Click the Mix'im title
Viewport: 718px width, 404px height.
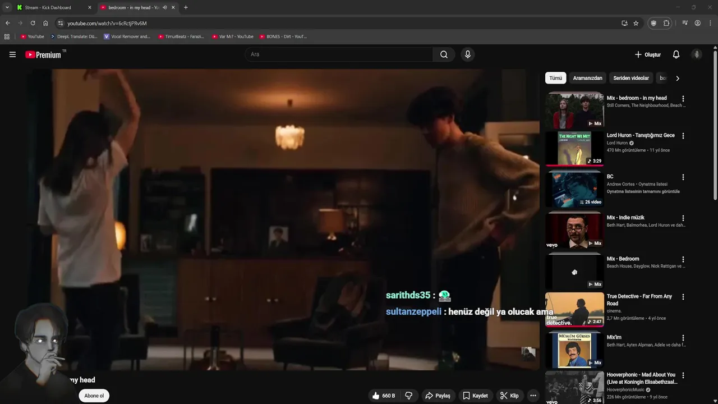[x=614, y=338]
